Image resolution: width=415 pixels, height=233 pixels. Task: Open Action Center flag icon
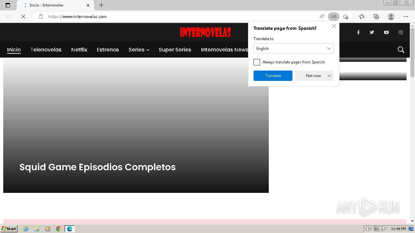click(x=384, y=229)
